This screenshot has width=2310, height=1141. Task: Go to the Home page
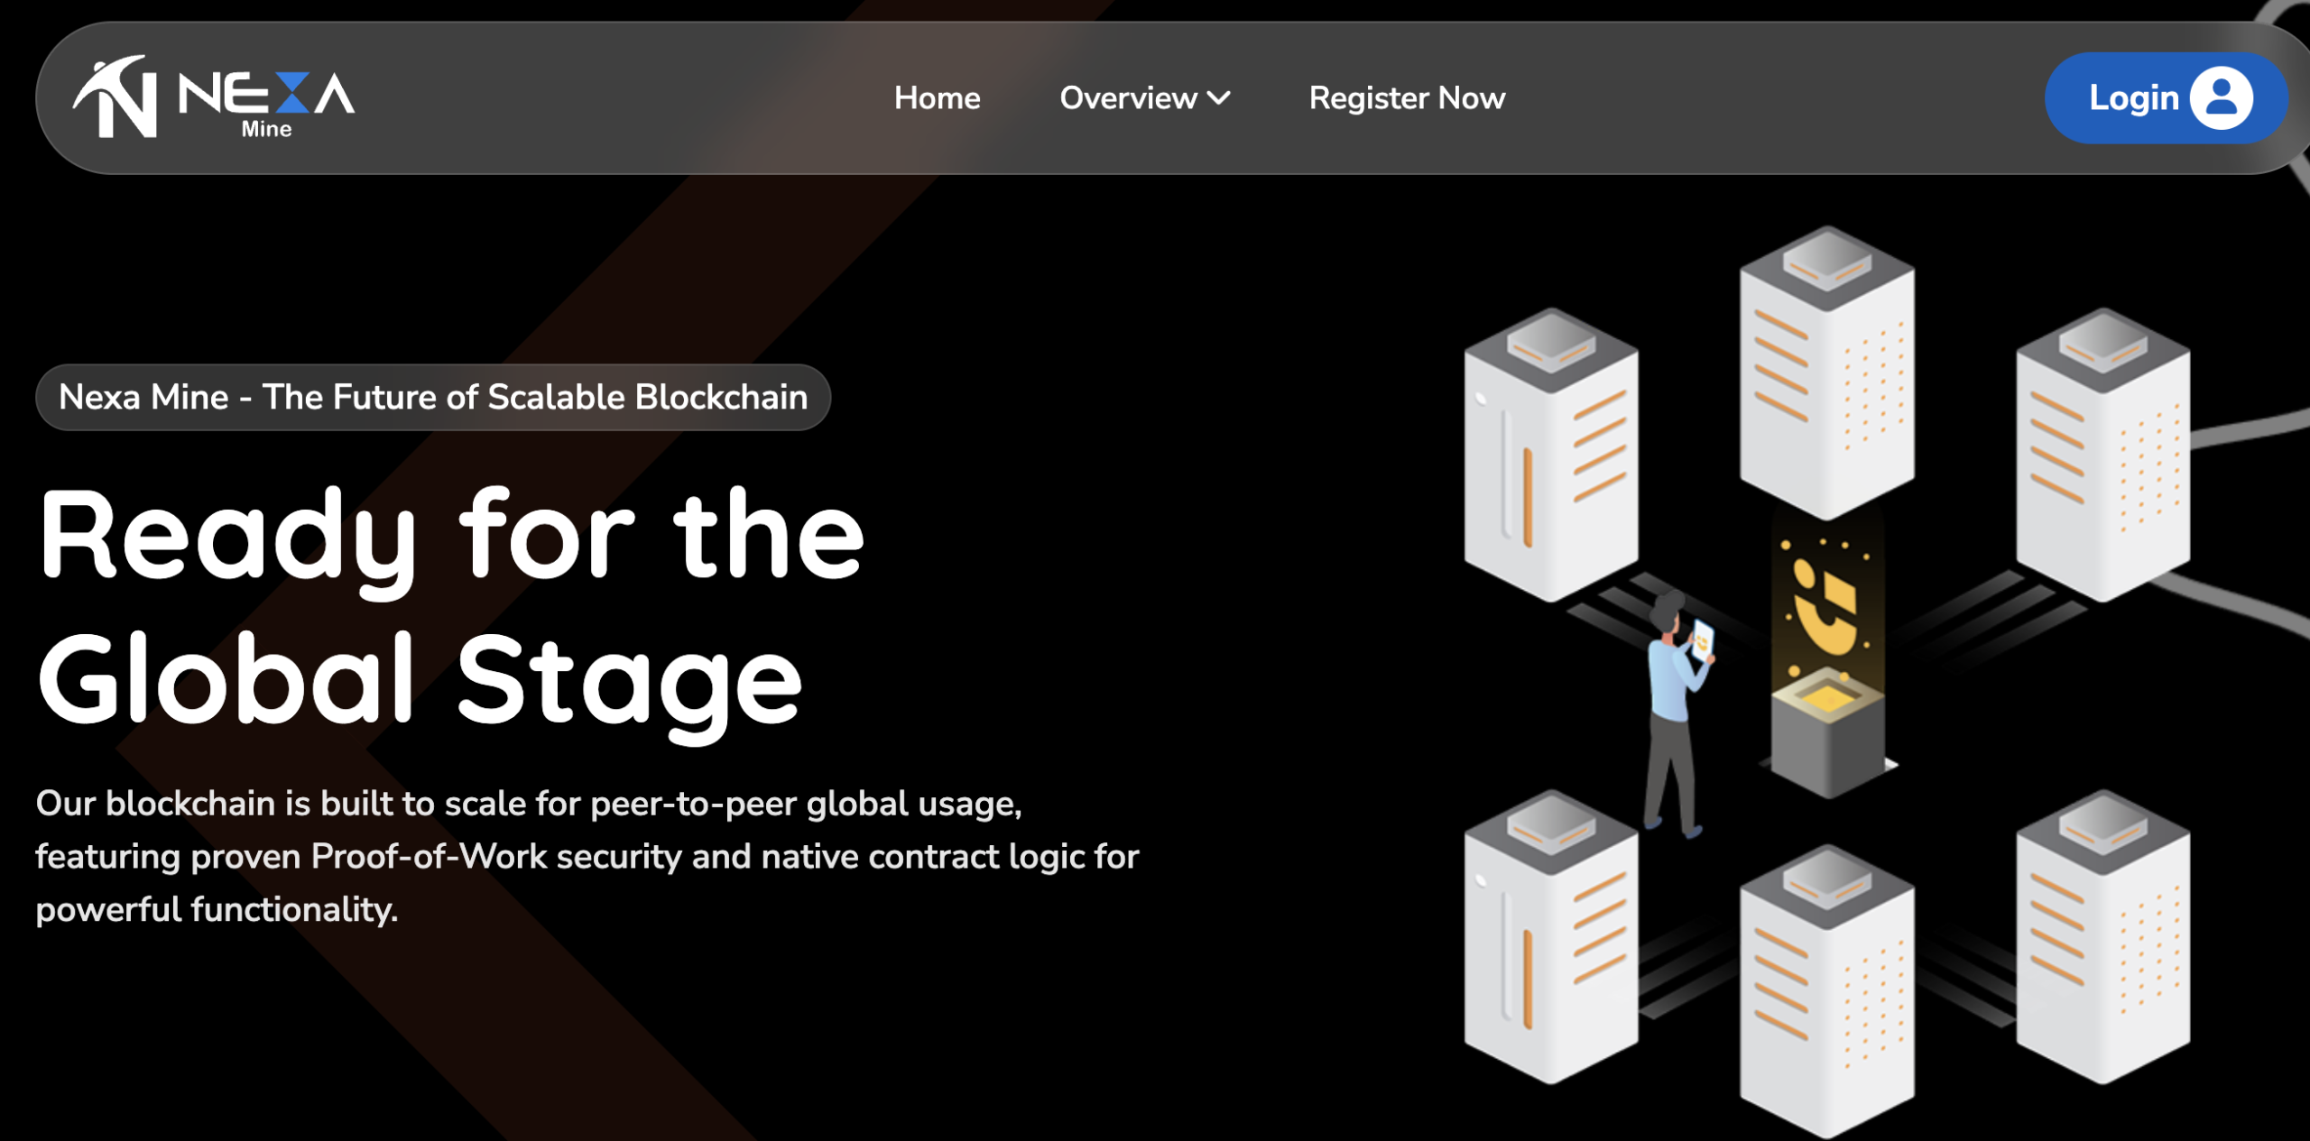click(937, 97)
